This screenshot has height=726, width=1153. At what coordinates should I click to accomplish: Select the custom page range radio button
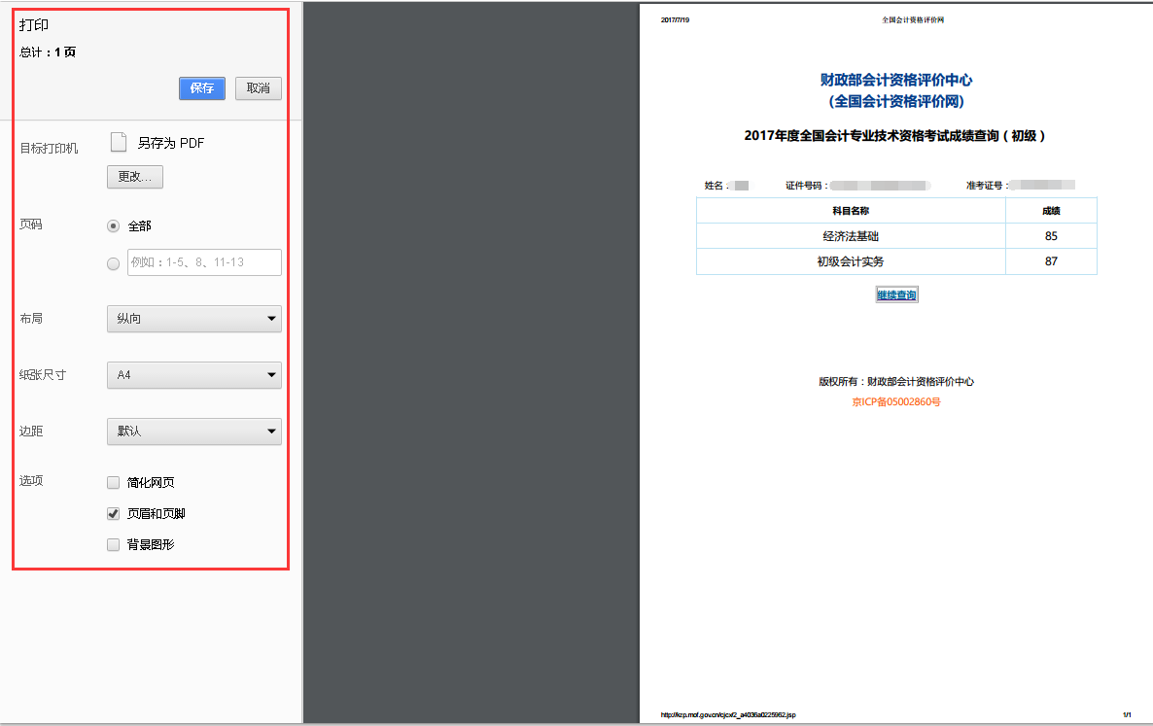pos(113,261)
